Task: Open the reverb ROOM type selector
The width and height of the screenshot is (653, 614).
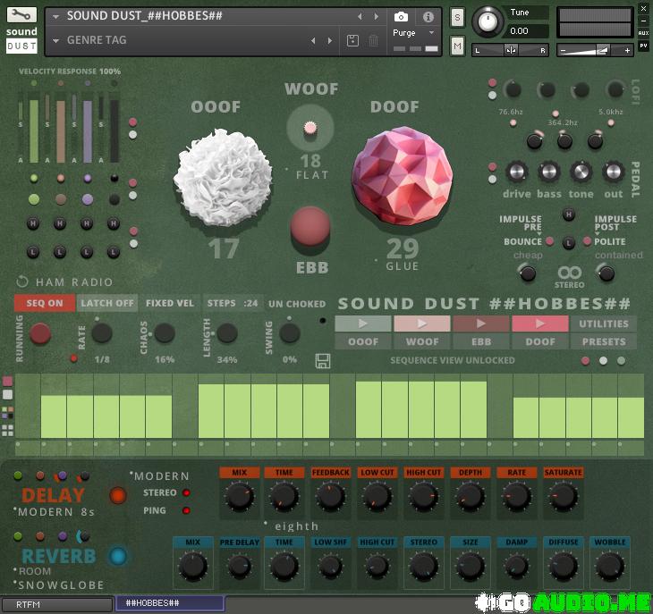Action: 33,571
